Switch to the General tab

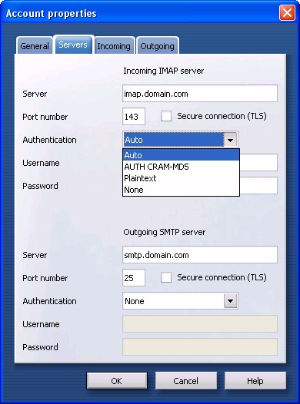[x=35, y=46]
